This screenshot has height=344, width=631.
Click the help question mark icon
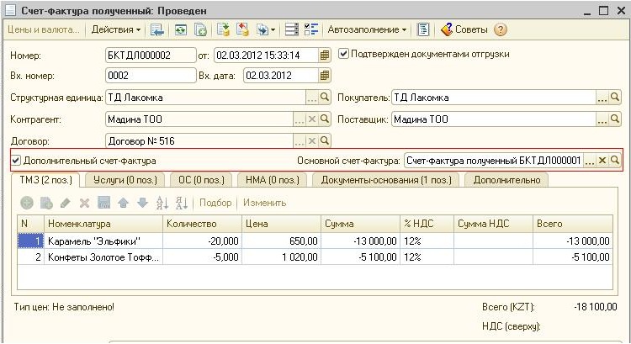501,29
